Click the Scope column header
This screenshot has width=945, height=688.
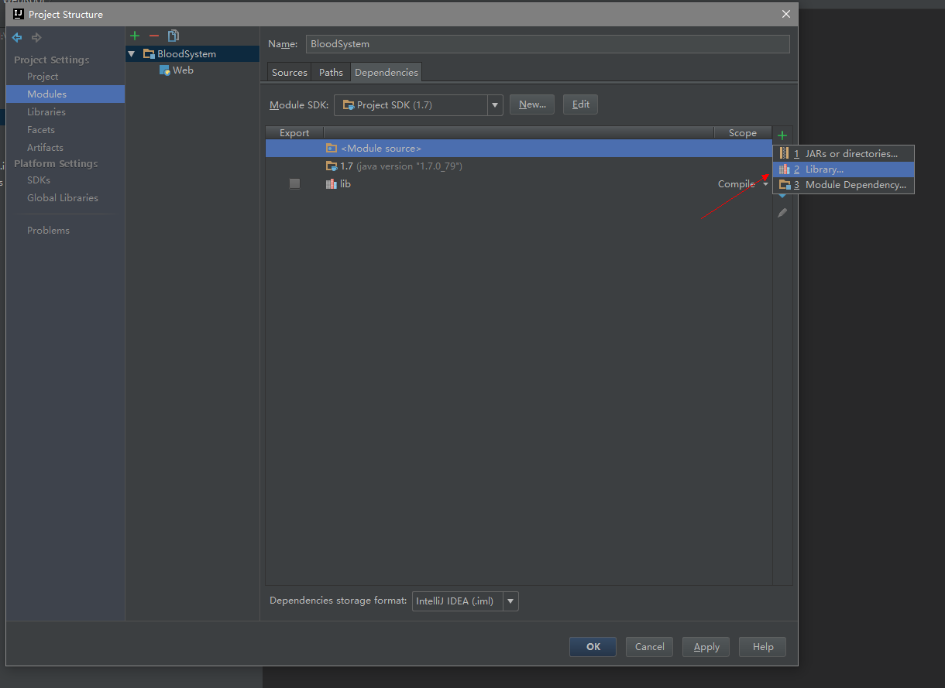(x=743, y=133)
